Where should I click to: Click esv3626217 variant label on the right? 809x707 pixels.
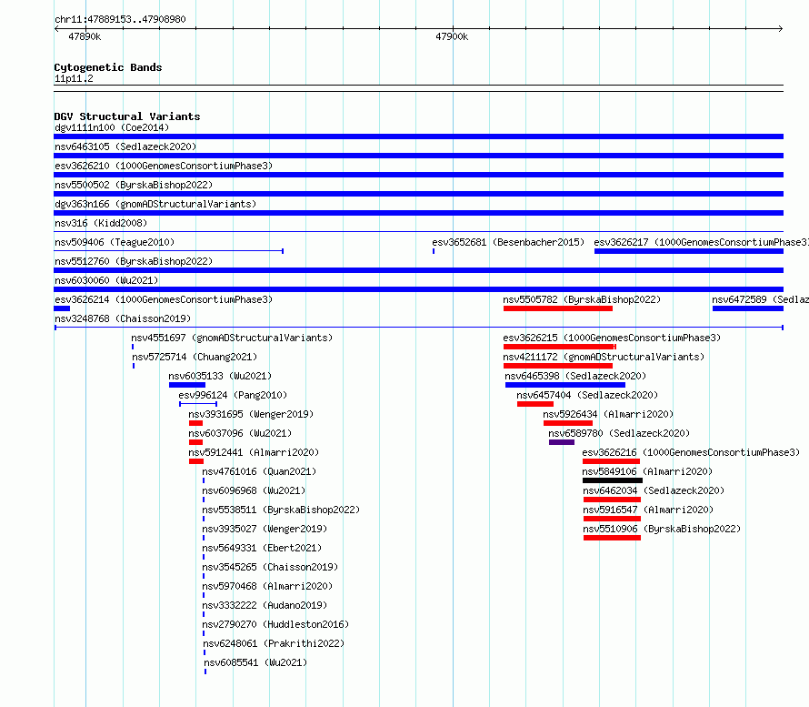701,242
